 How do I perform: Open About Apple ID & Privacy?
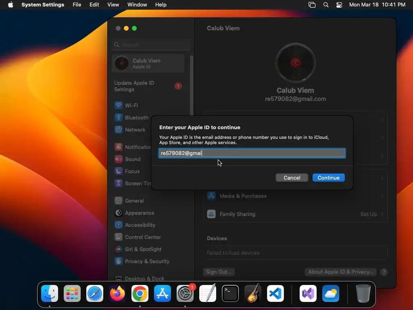(340, 272)
